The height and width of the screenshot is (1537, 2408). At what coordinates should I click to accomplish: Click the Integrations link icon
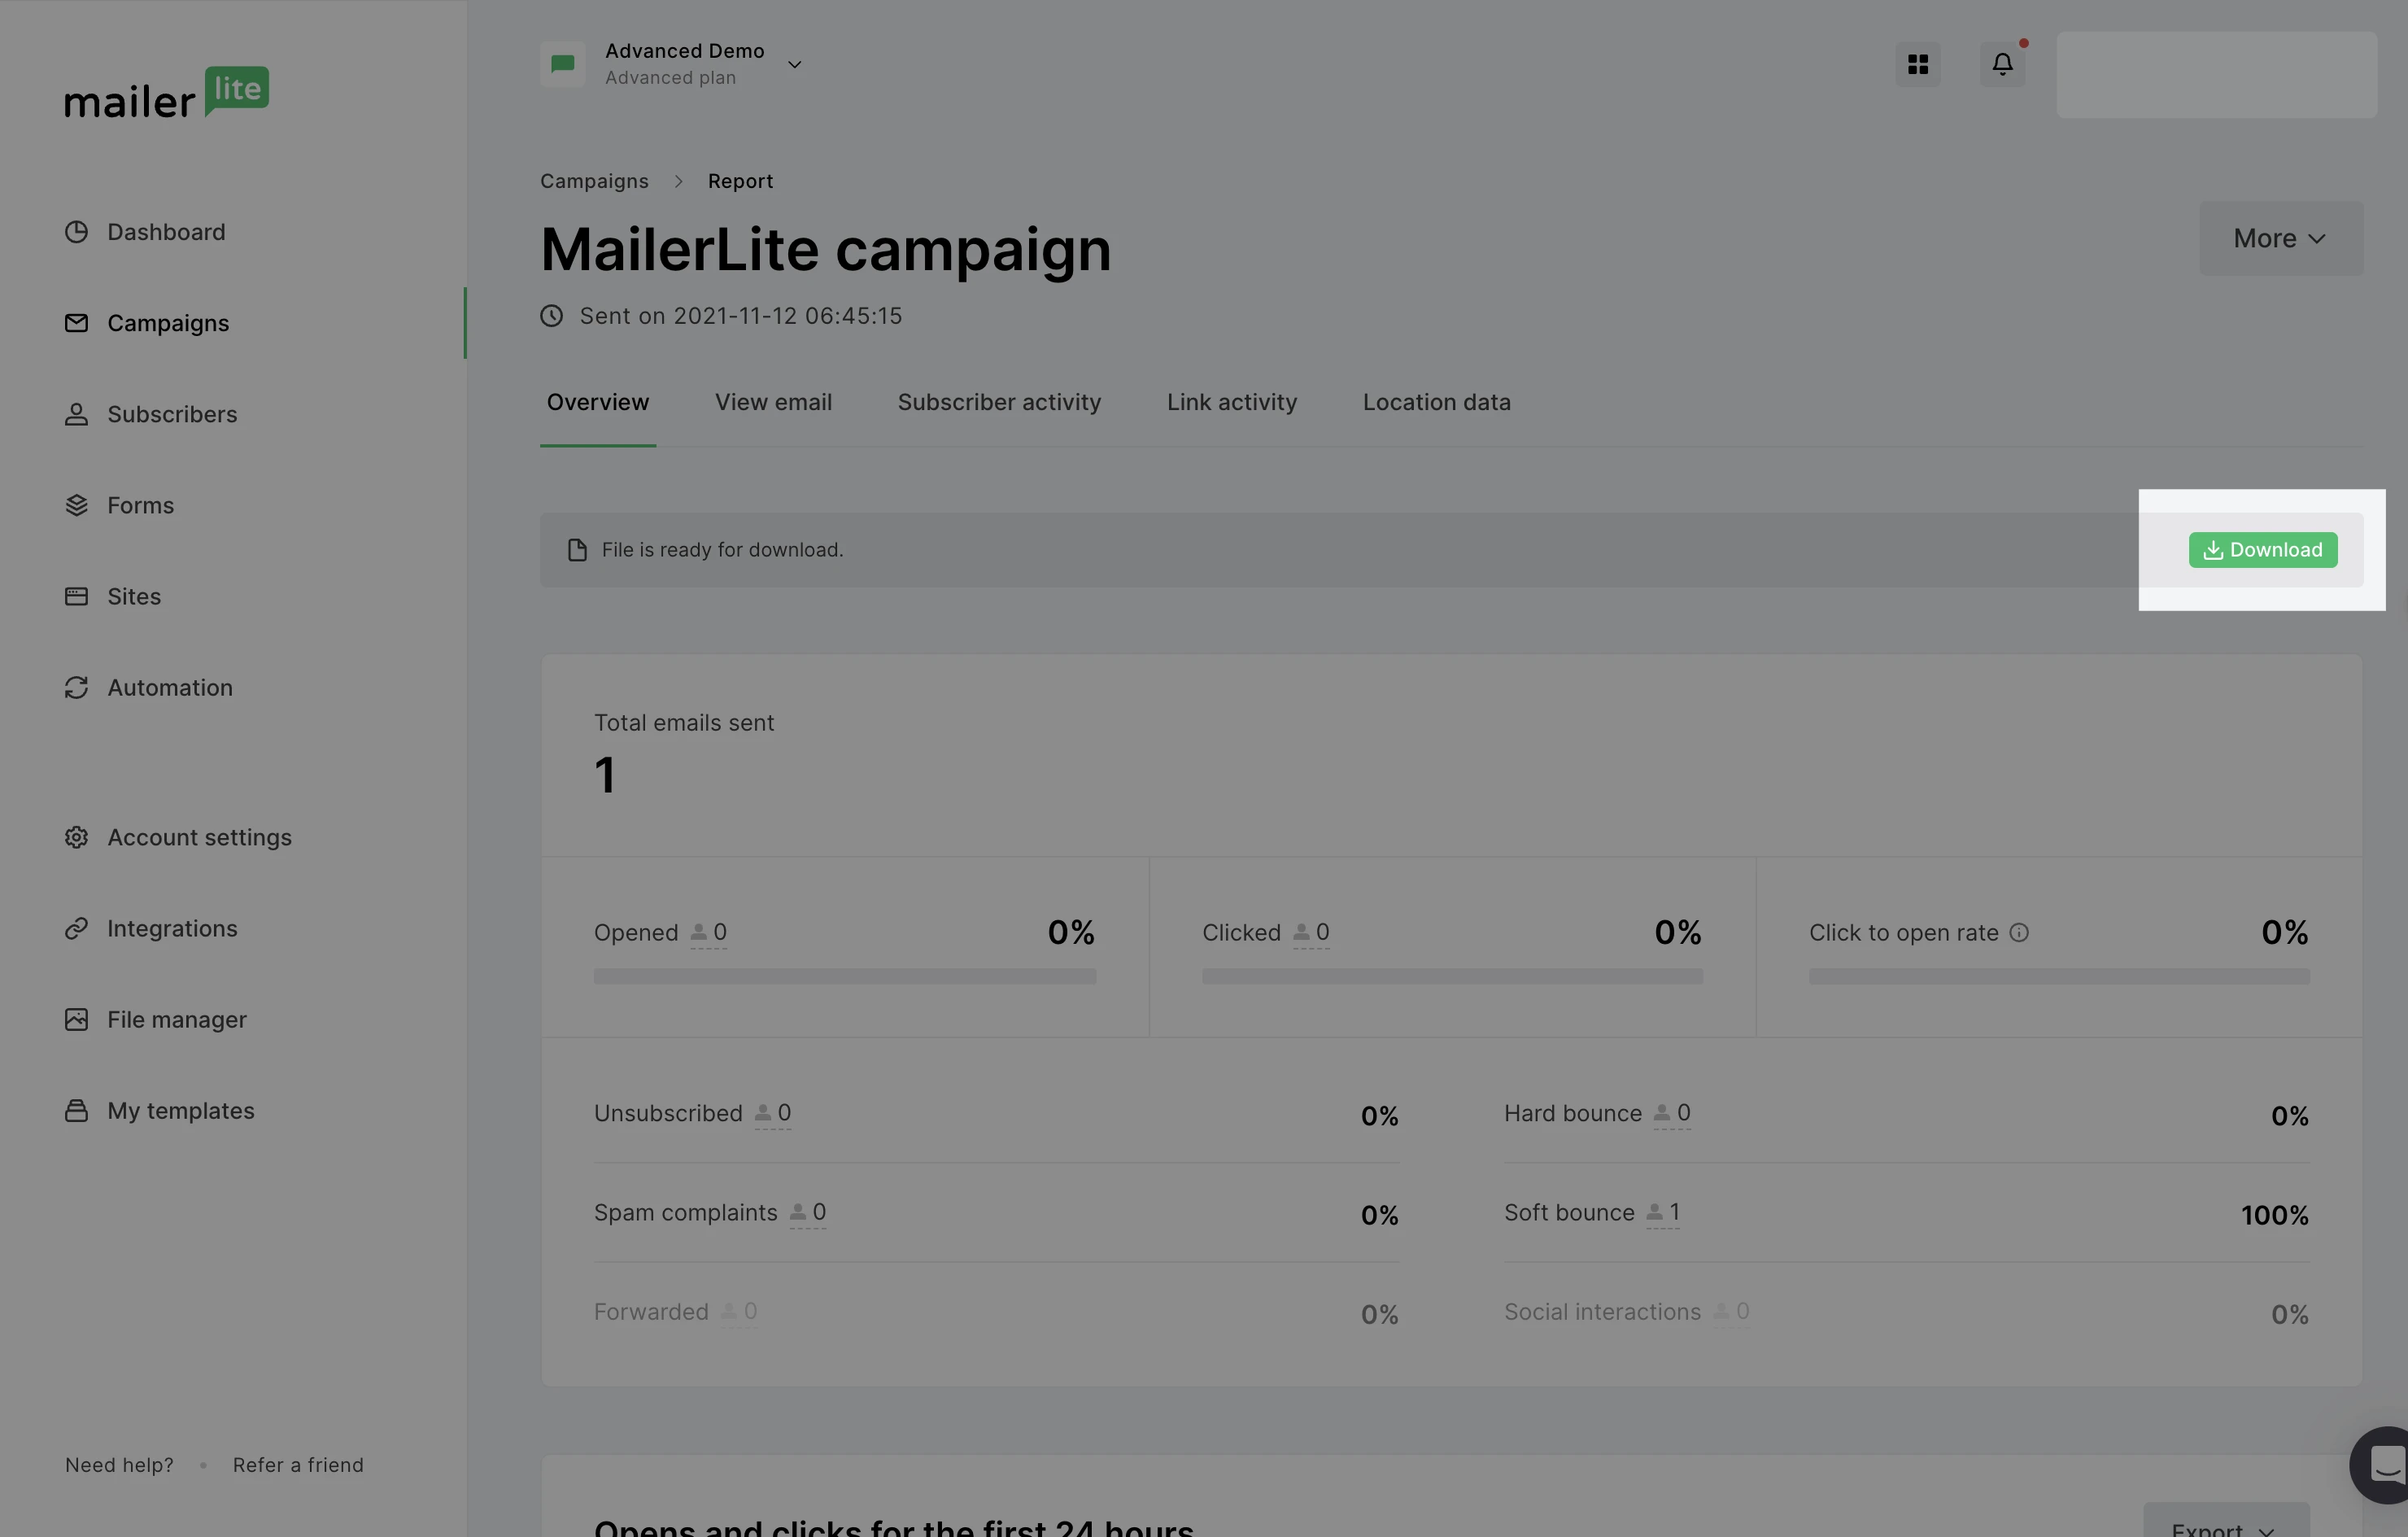coord(76,928)
